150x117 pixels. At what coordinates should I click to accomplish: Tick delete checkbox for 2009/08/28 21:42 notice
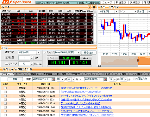(x=5, y=115)
